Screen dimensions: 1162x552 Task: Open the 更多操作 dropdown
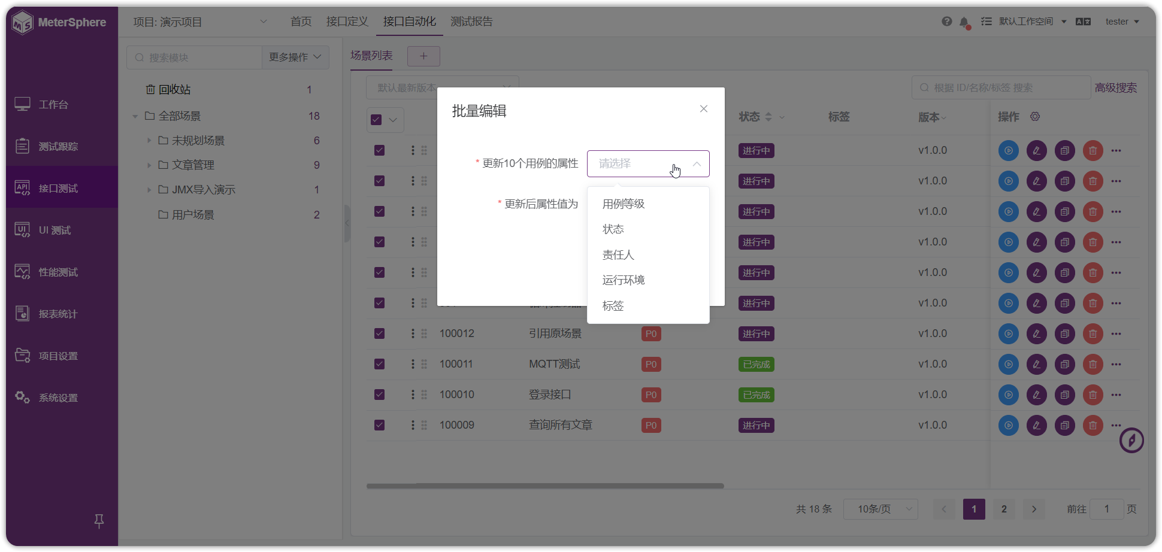coord(295,57)
